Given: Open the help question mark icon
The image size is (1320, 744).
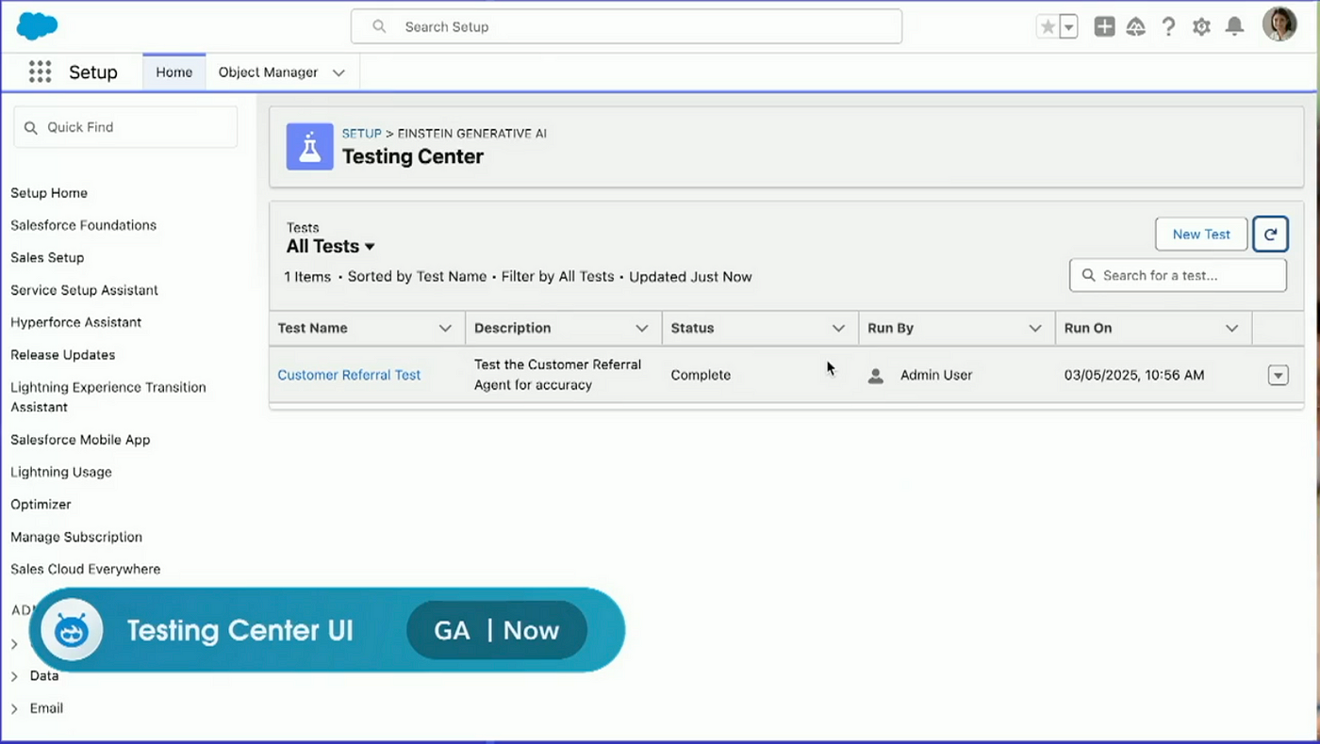Looking at the screenshot, I should point(1169,27).
